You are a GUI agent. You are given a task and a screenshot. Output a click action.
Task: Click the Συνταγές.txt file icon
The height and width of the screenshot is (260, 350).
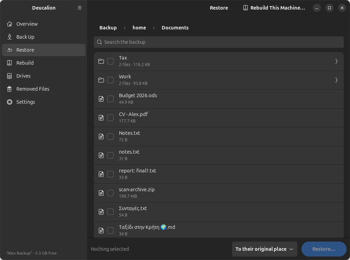pyautogui.click(x=101, y=211)
